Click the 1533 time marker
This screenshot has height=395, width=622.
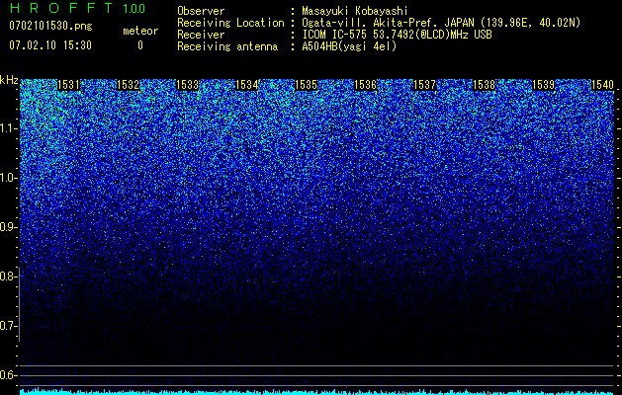187,85
